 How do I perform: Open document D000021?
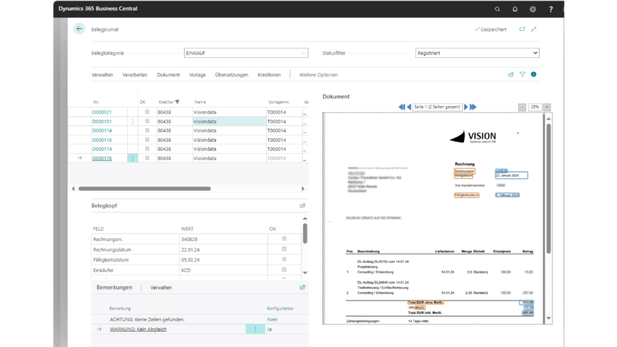point(102,112)
